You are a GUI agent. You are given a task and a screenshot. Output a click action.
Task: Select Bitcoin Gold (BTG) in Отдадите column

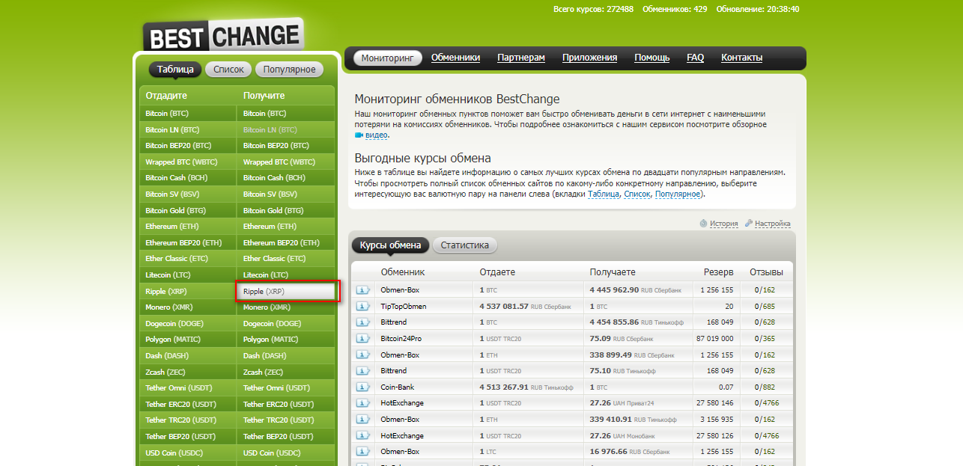point(188,211)
